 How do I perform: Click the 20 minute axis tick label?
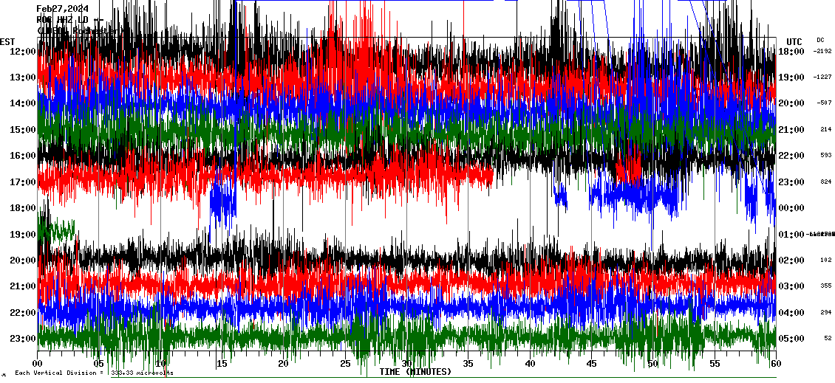(284, 364)
